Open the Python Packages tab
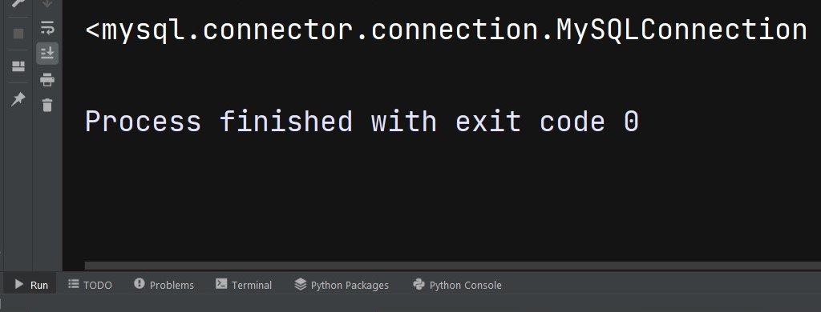Image resolution: width=821 pixels, height=312 pixels. click(342, 285)
